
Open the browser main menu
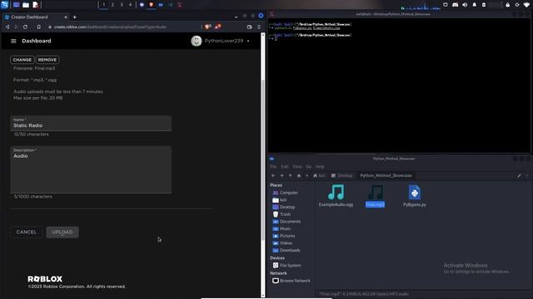click(x=259, y=27)
